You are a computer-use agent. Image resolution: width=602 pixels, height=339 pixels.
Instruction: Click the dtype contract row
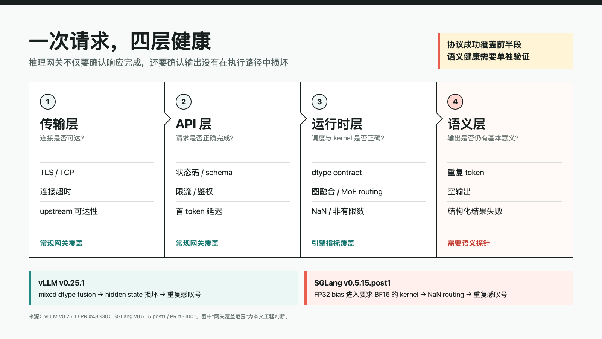(368, 173)
